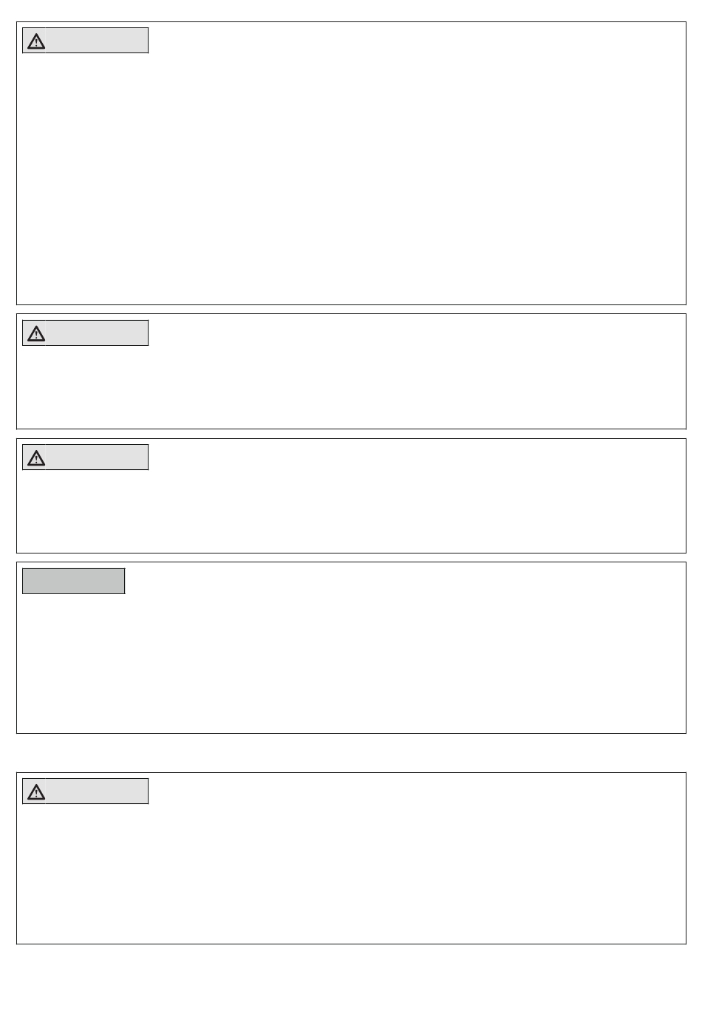Viewport: 702px width, 1022px height.
Task: Click the warning triangle icon in the tallest panel
Action: (36, 41)
